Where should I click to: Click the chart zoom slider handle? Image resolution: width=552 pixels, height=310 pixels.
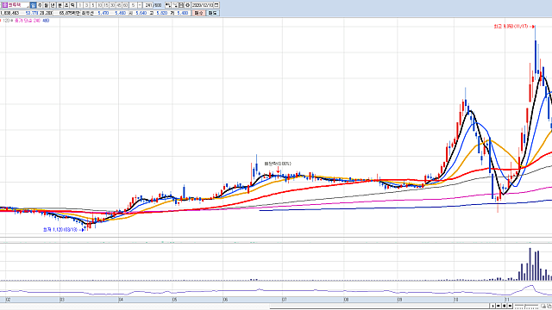point(525,306)
